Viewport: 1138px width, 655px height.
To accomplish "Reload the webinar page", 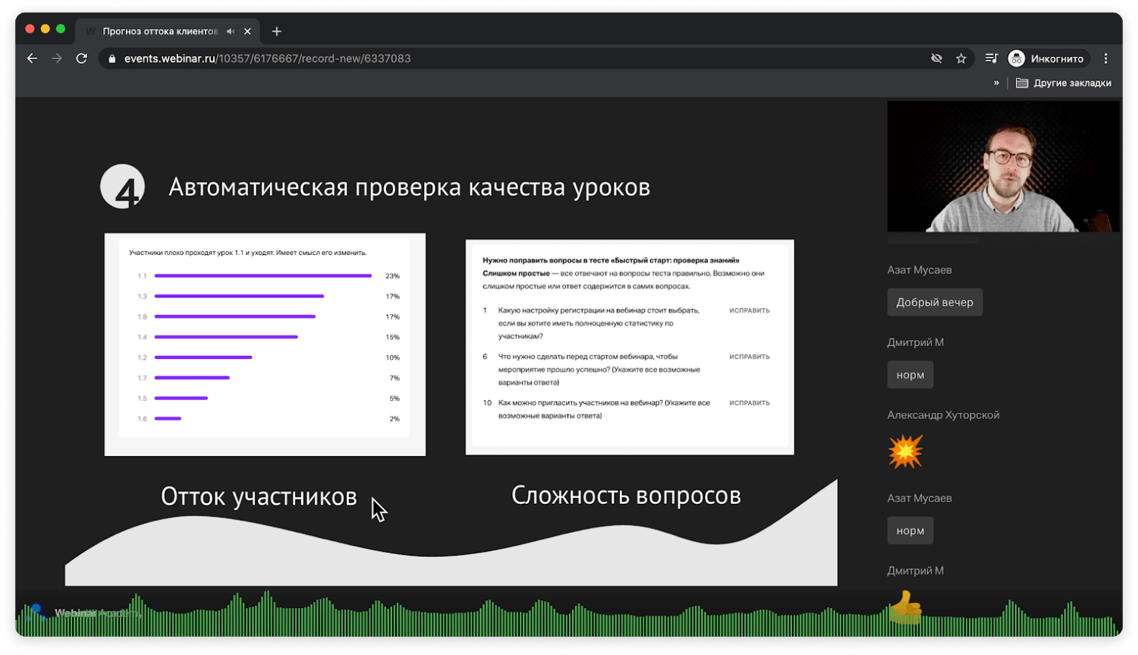I will tap(82, 58).
